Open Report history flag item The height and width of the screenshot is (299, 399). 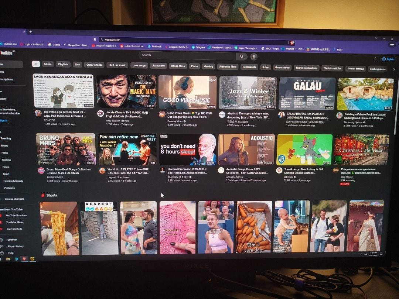click(x=12, y=246)
